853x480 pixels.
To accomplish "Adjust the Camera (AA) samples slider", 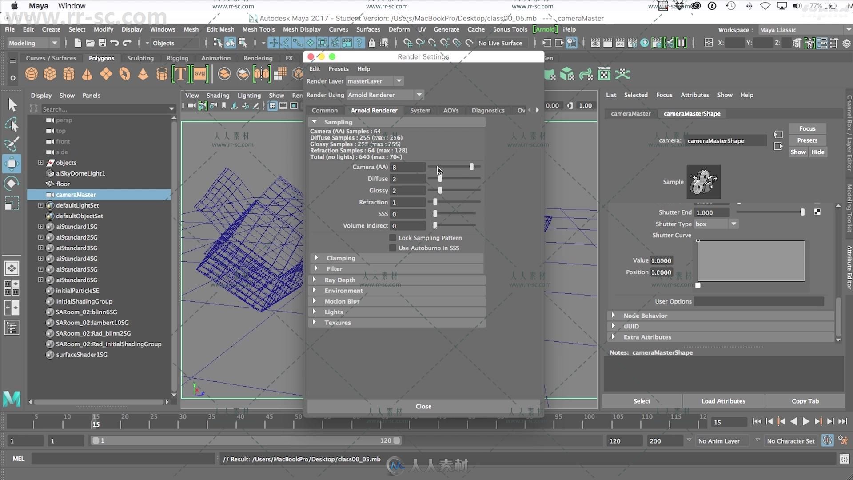I will click(471, 167).
